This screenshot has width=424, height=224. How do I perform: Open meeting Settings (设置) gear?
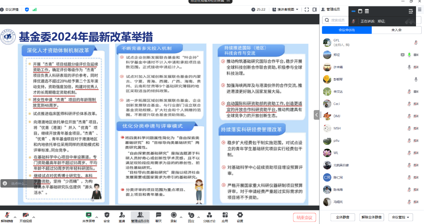[x=240, y=215]
